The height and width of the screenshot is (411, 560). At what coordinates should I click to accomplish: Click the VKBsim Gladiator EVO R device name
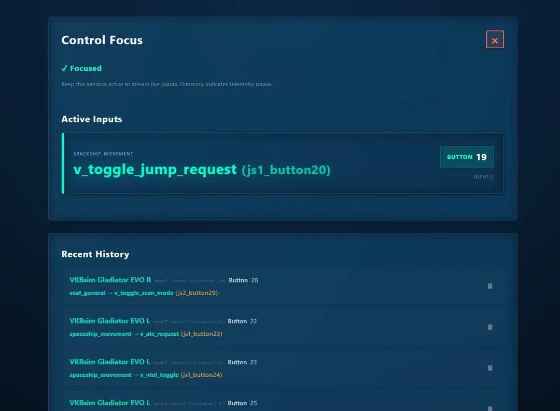click(110, 280)
